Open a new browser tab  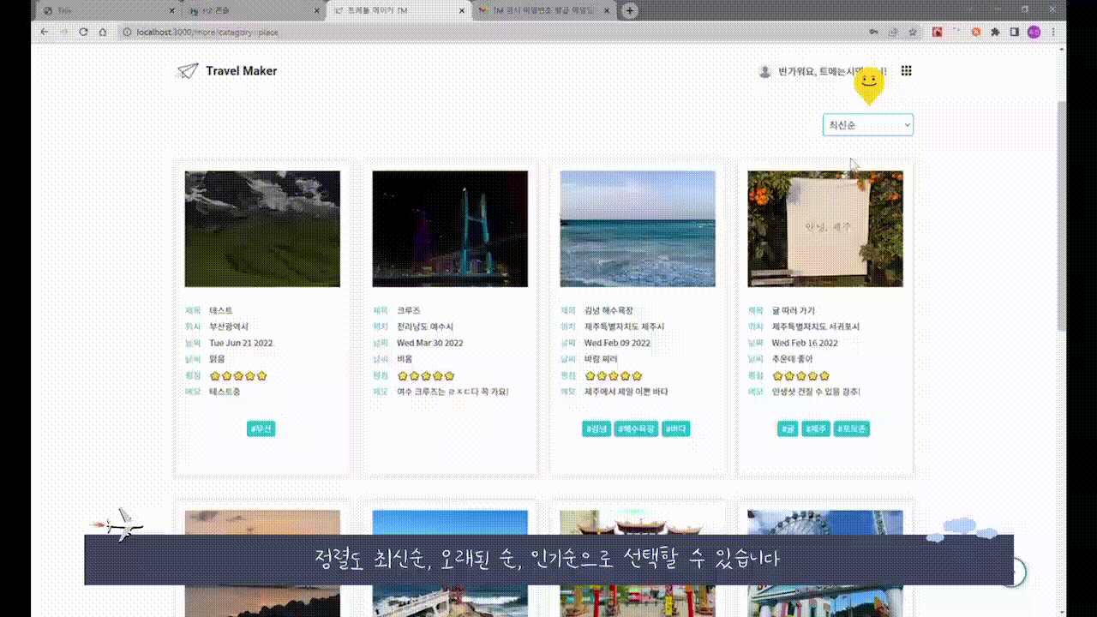click(630, 10)
